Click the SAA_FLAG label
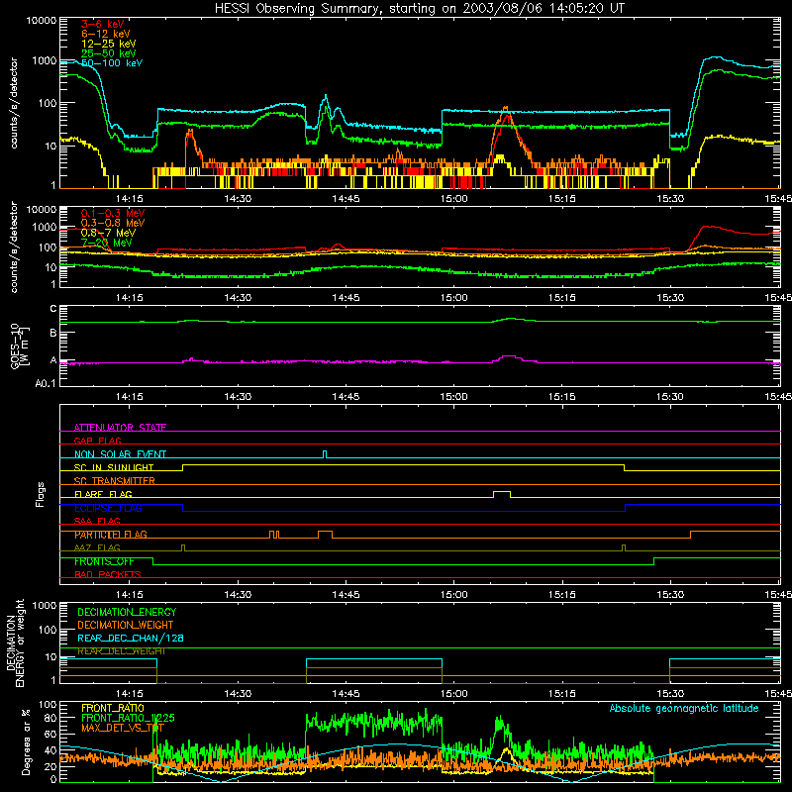Viewport: 792px width, 792px height. (97, 521)
